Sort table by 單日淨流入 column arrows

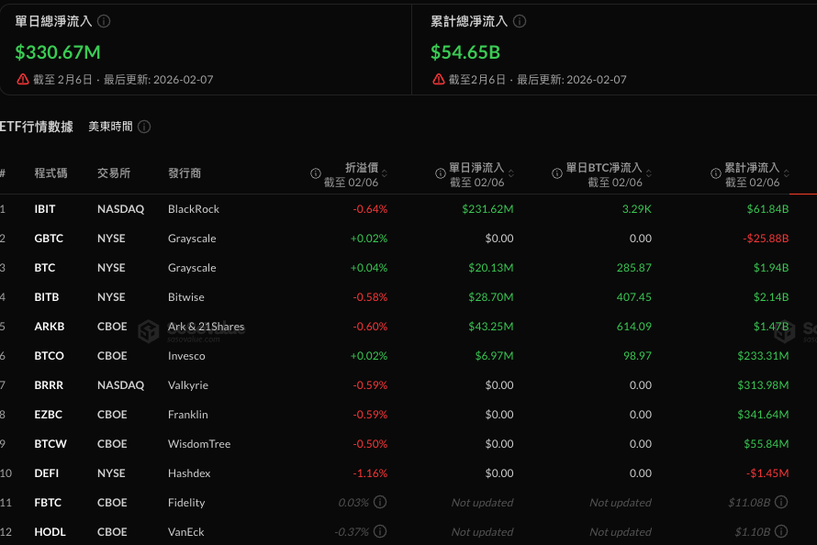(x=511, y=173)
